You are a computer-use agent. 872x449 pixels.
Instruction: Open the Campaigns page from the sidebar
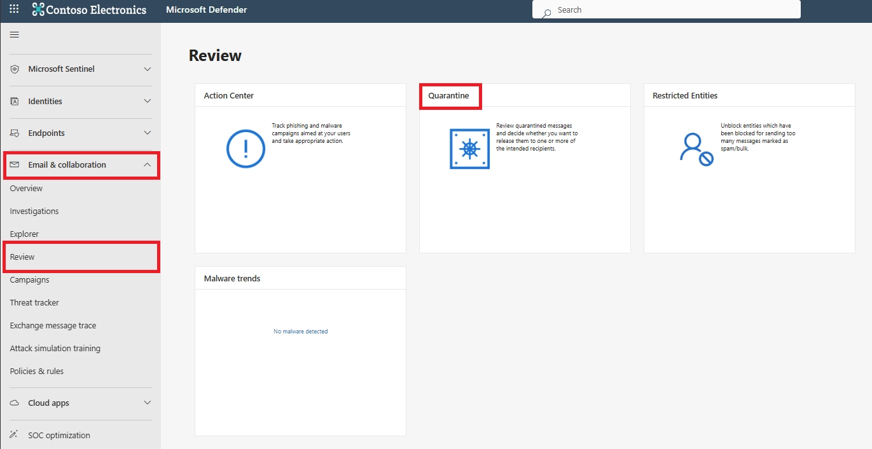pyautogui.click(x=29, y=279)
